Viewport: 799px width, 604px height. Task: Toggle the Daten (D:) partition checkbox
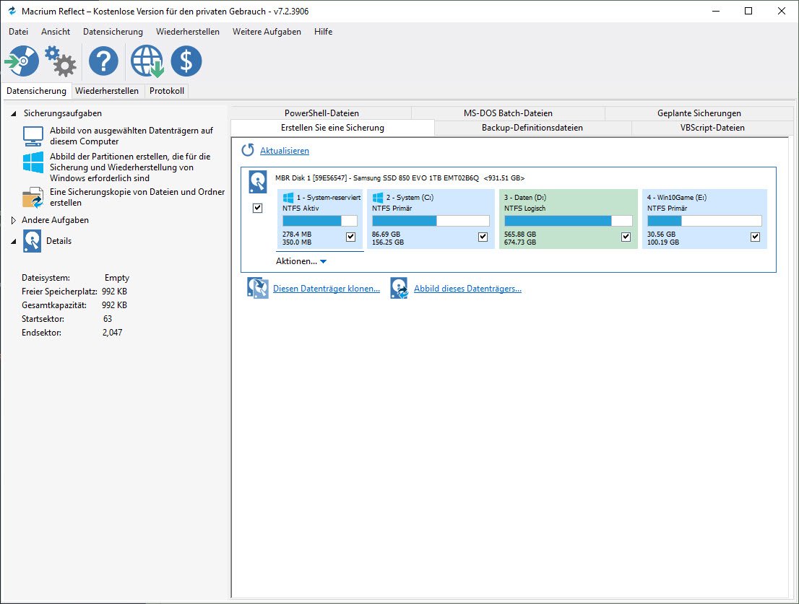click(x=626, y=237)
